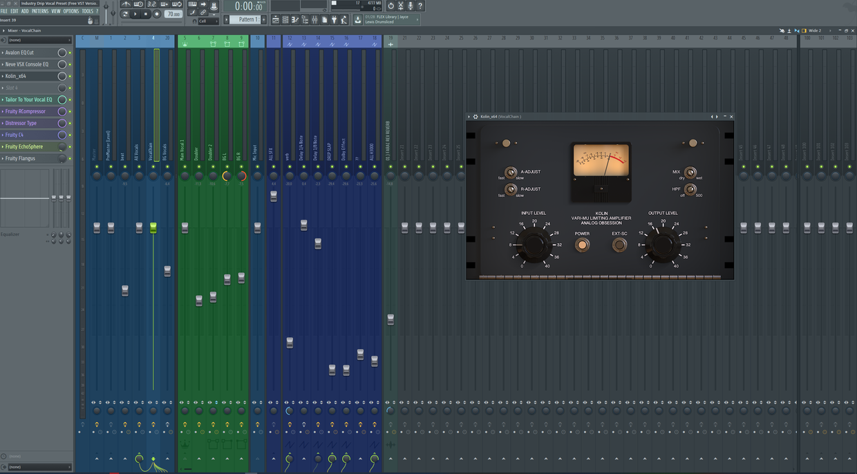The width and height of the screenshot is (857, 474).
Task: Toggle the EXT-SC button on Kolin
Action: click(619, 245)
